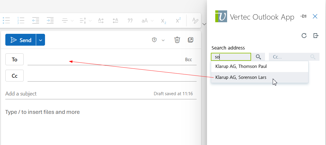Click the bulleted list icon

click(6, 20)
